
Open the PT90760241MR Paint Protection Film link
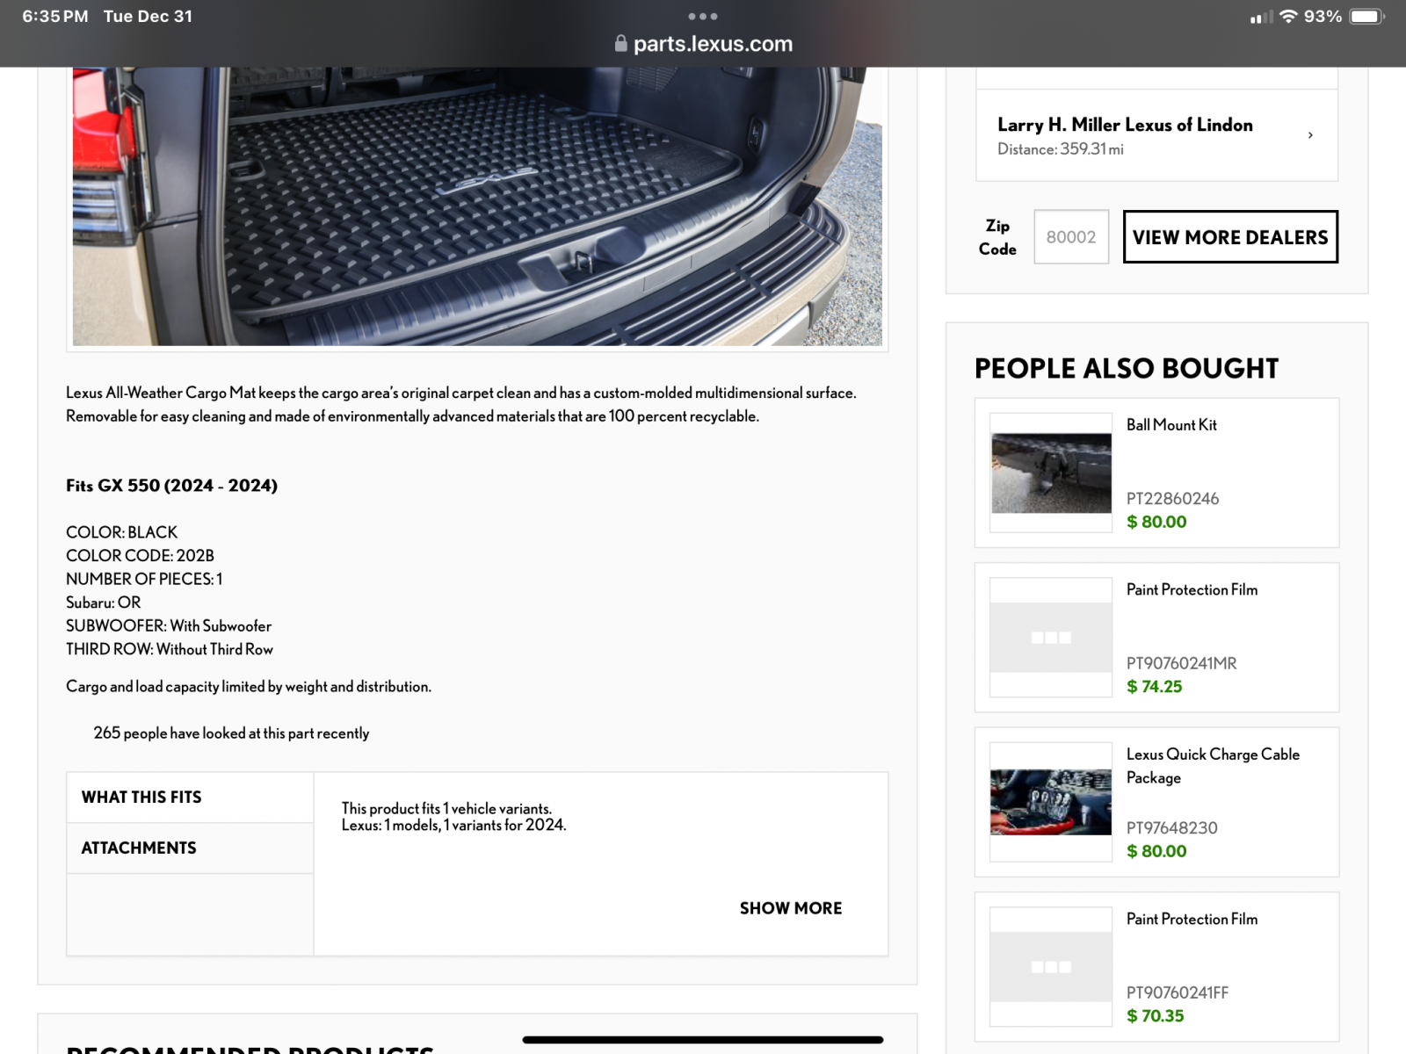1192,590
